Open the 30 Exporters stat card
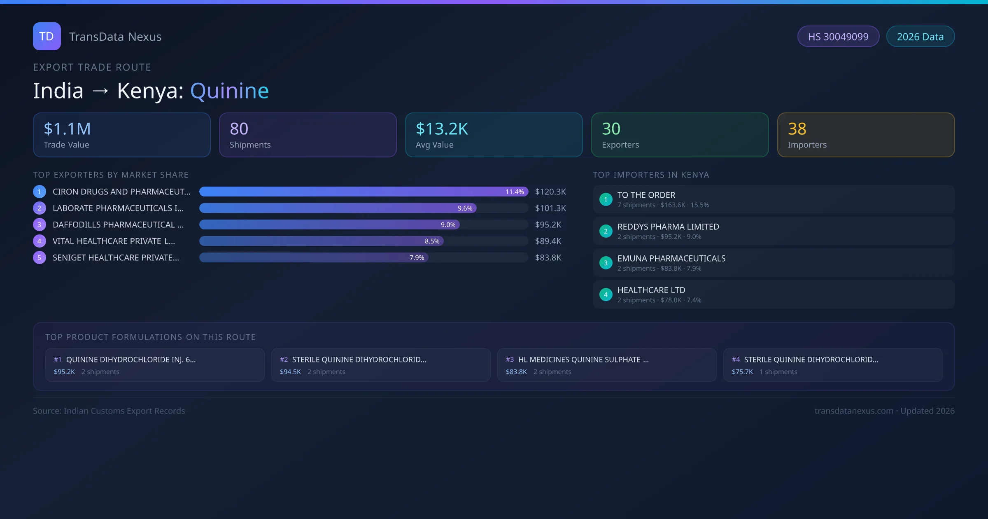The width and height of the screenshot is (988, 519). (680, 135)
